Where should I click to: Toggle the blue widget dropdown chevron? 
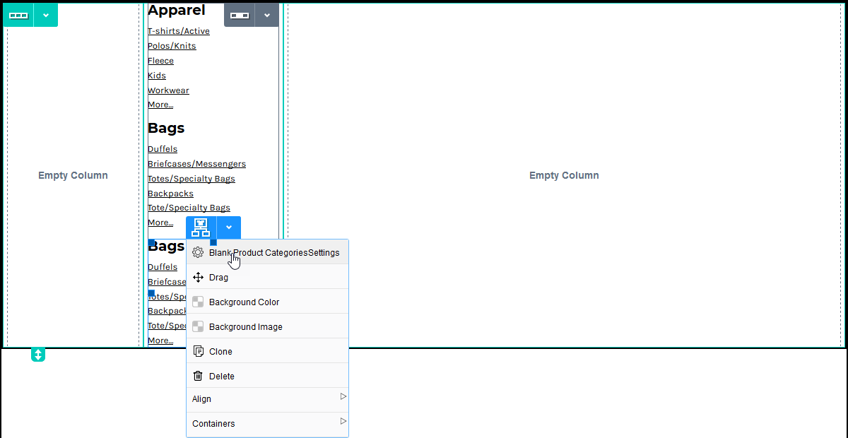coord(229,227)
